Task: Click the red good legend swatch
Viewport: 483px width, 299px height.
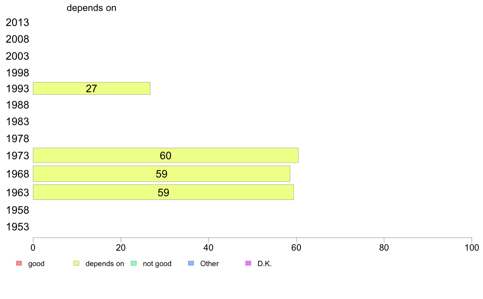Action: pos(19,263)
